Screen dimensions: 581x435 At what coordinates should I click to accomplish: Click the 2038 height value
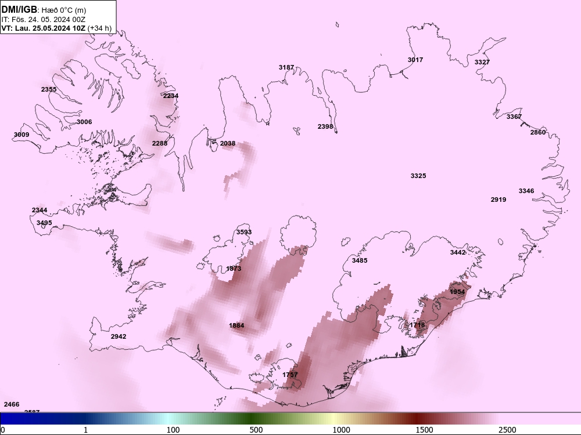tap(228, 143)
